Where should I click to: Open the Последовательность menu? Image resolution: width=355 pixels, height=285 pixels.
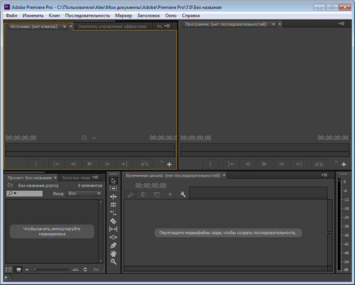click(x=88, y=15)
